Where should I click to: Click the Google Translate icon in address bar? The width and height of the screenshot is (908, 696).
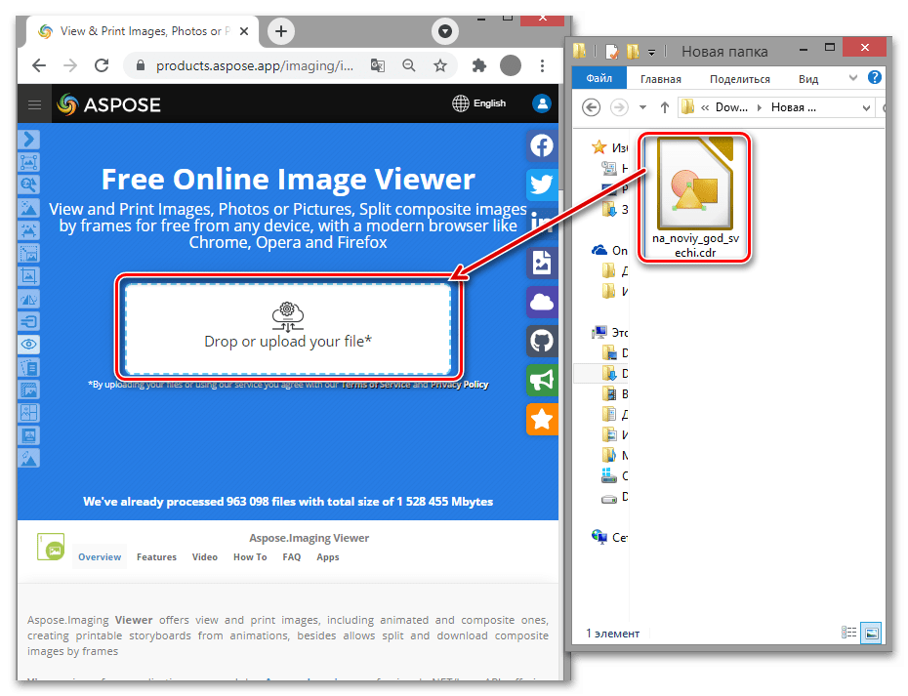tap(378, 65)
